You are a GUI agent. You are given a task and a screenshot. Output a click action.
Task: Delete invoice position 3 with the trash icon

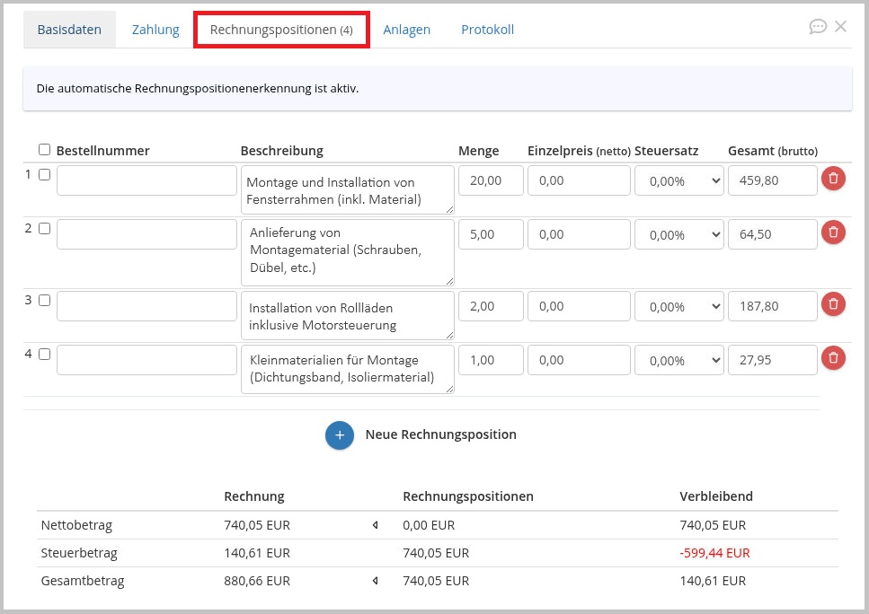833,304
